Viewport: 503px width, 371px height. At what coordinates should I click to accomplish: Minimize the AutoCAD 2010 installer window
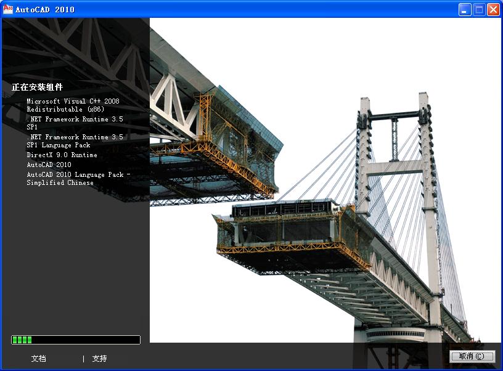coord(465,9)
